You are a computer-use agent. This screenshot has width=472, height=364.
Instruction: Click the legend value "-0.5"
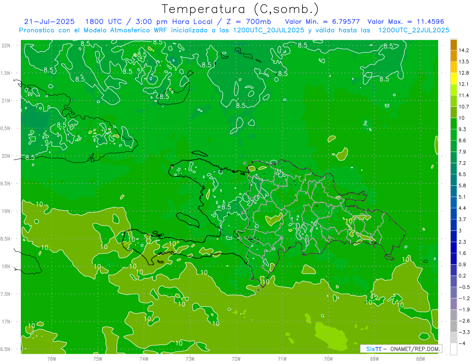click(x=464, y=287)
